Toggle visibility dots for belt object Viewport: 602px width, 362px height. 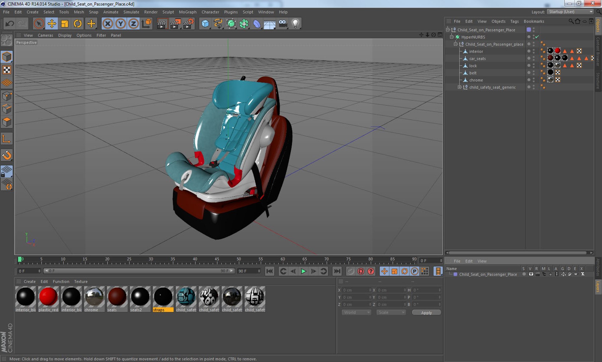coord(534,73)
